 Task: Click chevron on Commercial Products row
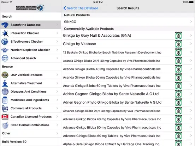point(57,108)
